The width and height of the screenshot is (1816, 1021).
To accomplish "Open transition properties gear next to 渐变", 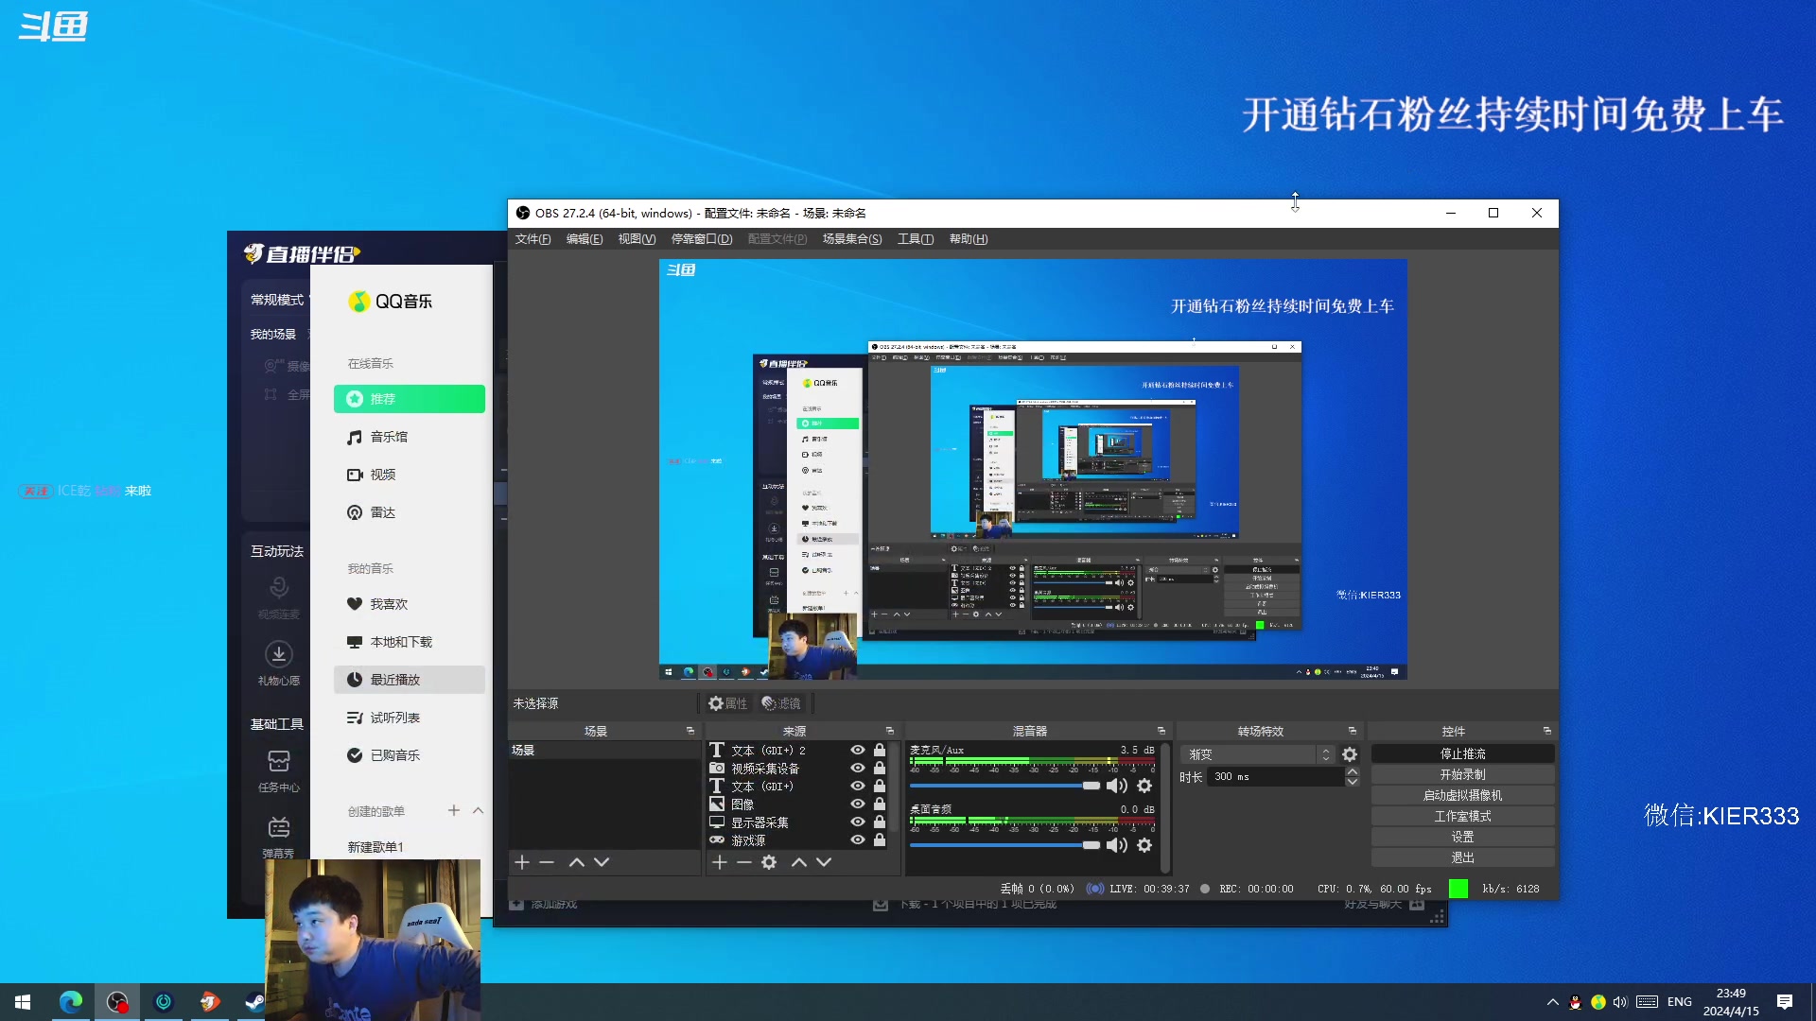I will 1350,754.
